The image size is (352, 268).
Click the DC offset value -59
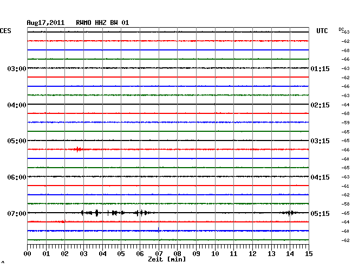346,123
